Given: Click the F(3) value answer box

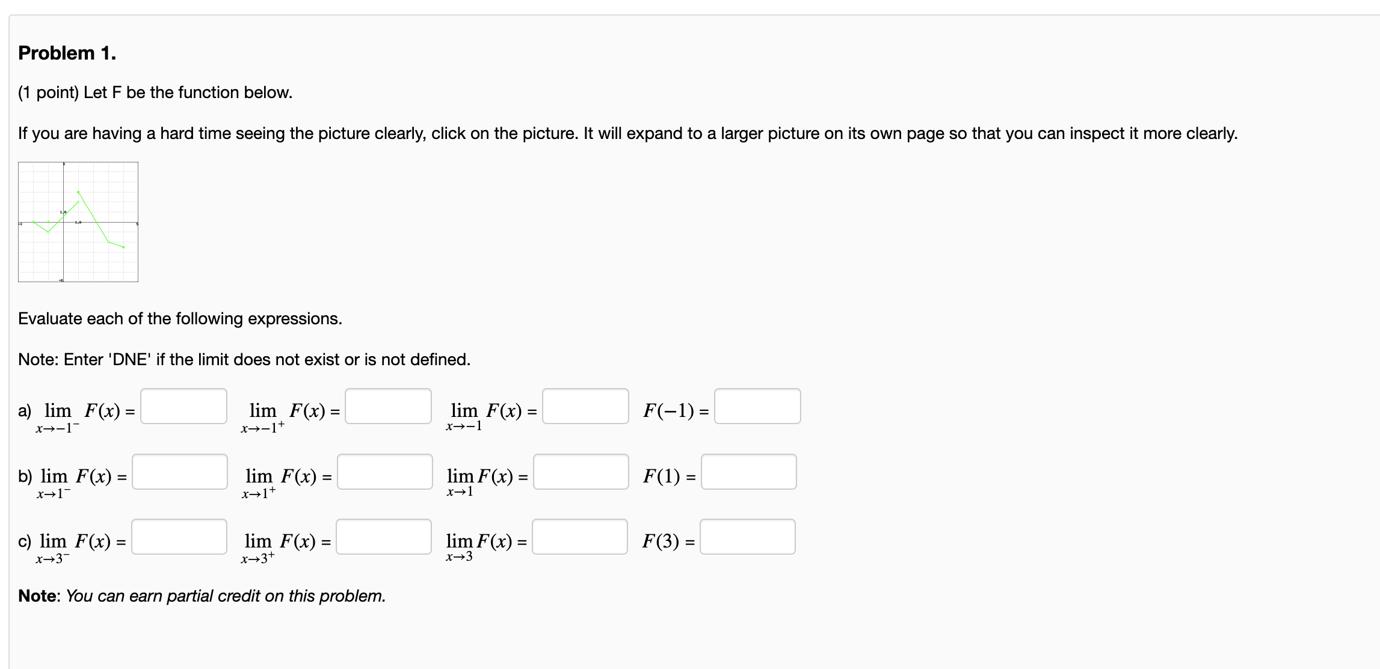Looking at the screenshot, I should click(x=748, y=537).
